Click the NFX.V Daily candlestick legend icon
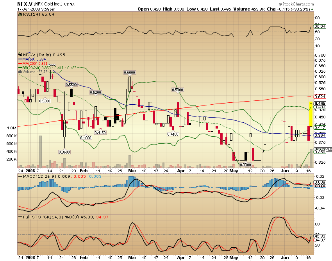Screen dimensions: 332x261 click(x=20, y=55)
